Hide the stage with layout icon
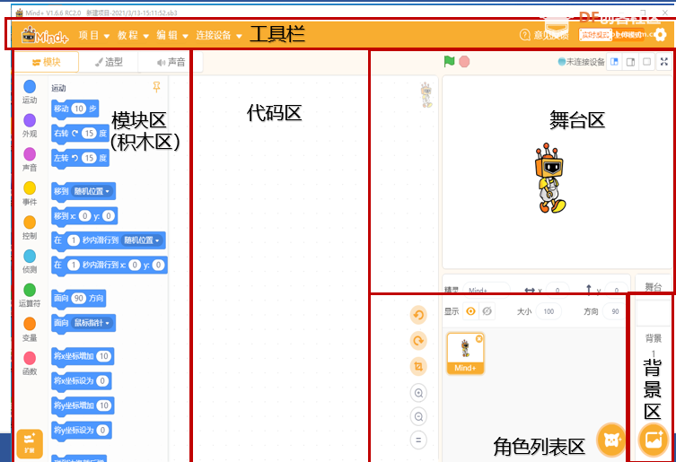This screenshot has height=462, width=676. (x=646, y=62)
